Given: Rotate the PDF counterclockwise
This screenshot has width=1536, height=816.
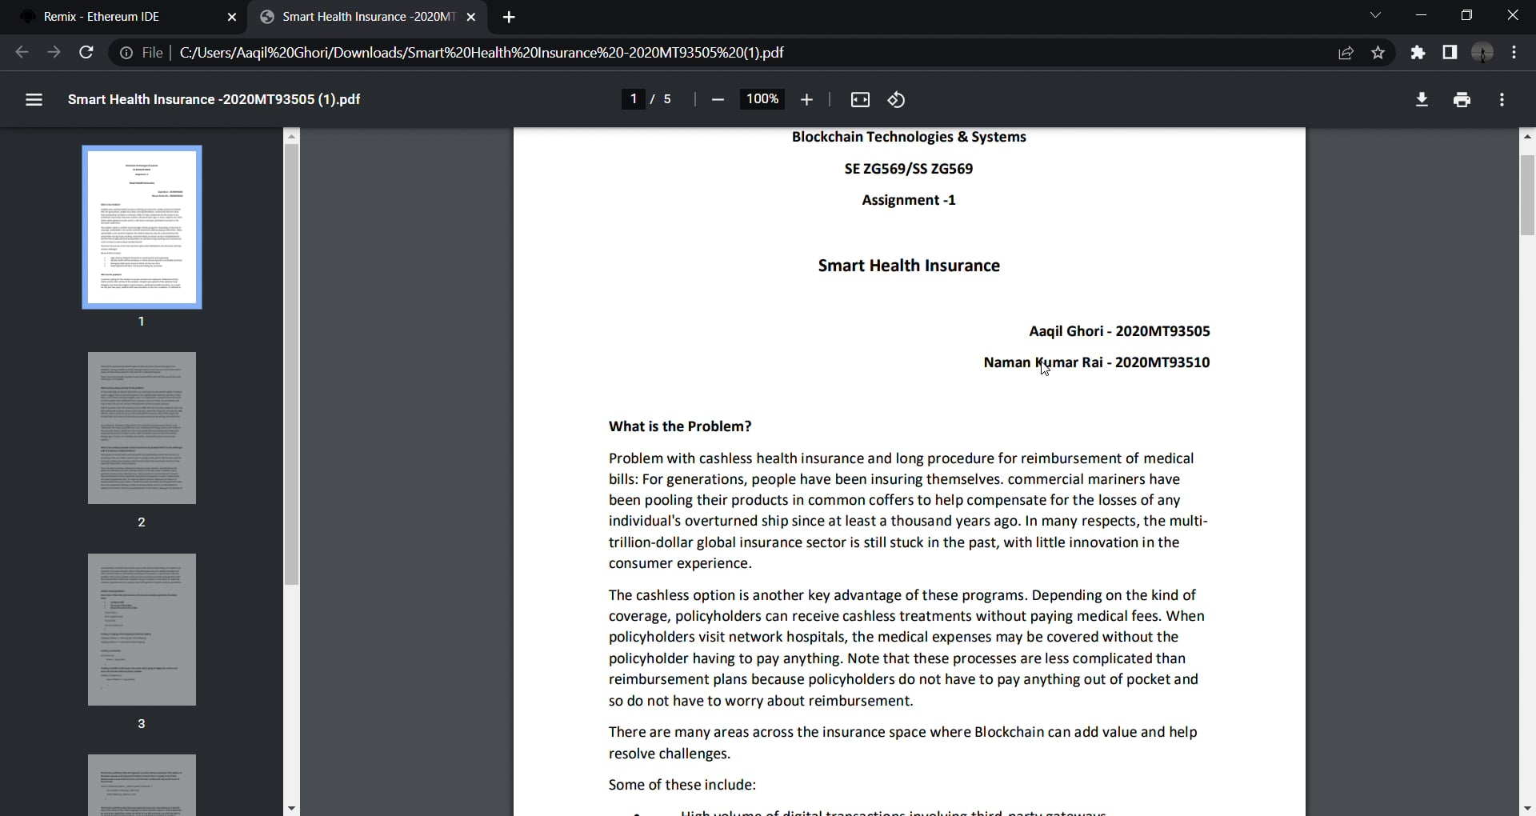Looking at the screenshot, I should tap(895, 99).
